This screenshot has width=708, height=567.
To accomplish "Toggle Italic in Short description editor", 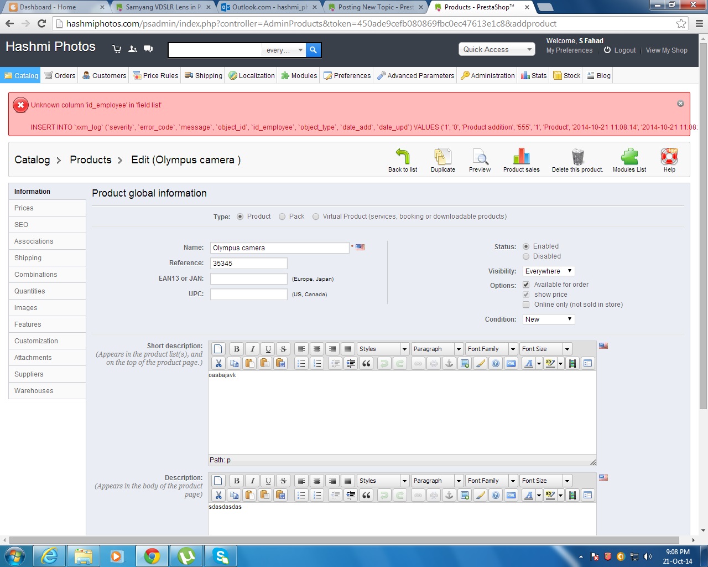I will coord(252,349).
